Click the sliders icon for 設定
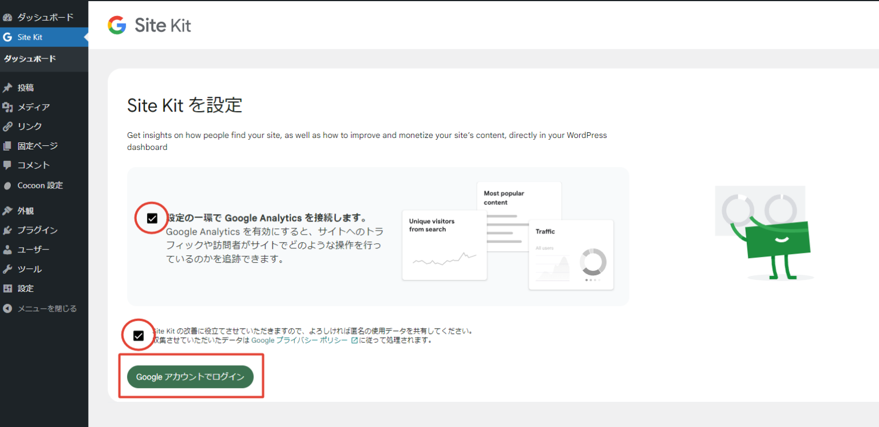Image resolution: width=879 pixels, height=427 pixels. pos(7,288)
